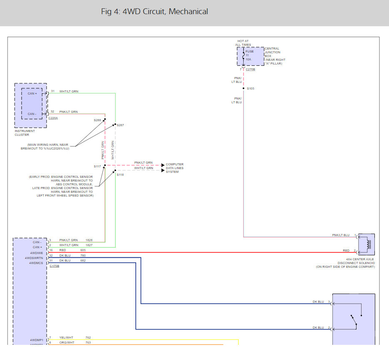The image size is (389, 354).
Task: Click the 'PNK/LT GRN' label at pin 32 of C220A
Action: tap(68, 112)
